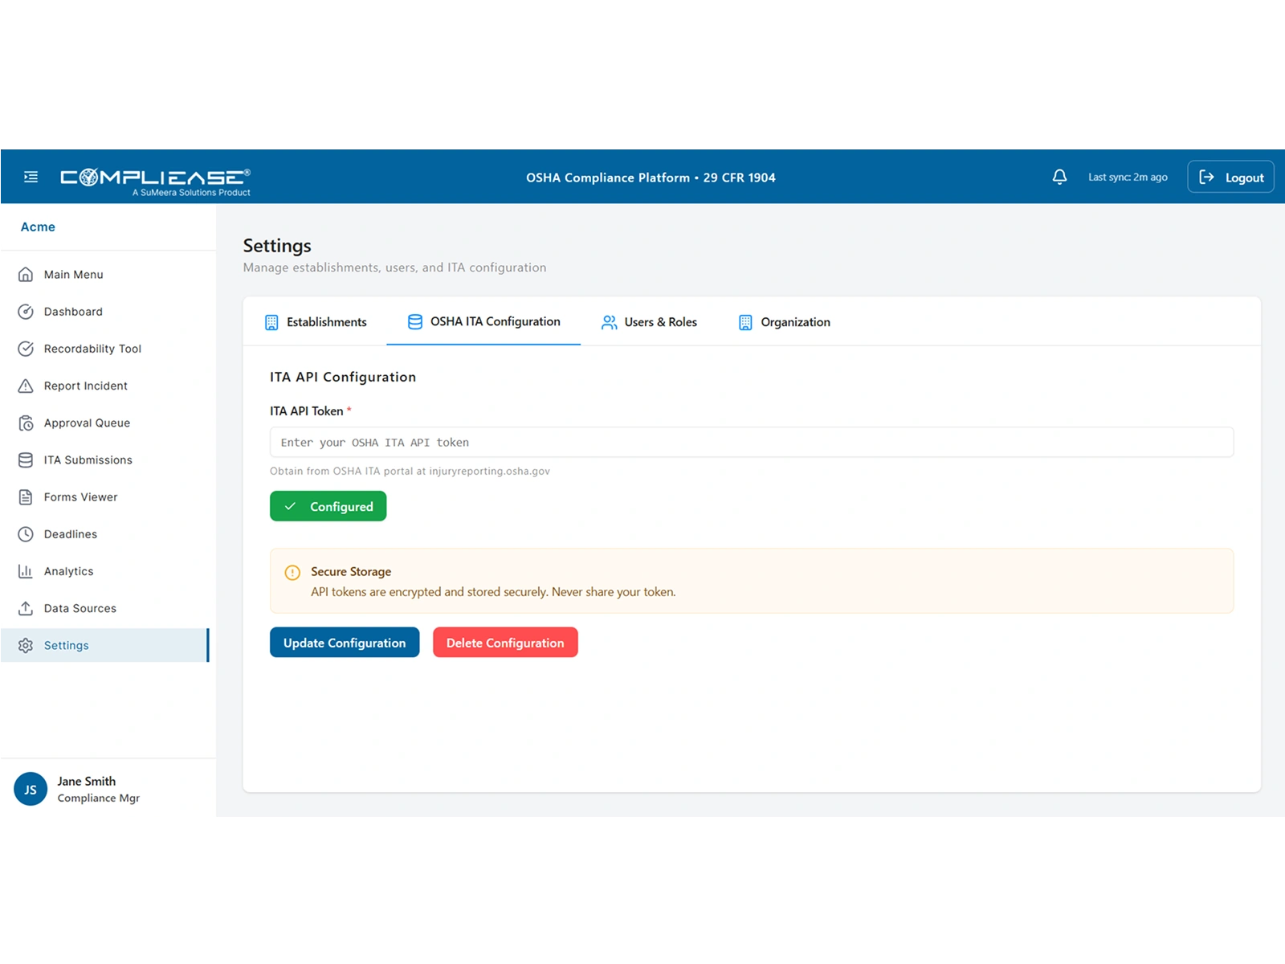The width and height of the screenshot is (1285, 964).
Task: Select the Recordability Tool icon
Action: click(x=27, y=349)
